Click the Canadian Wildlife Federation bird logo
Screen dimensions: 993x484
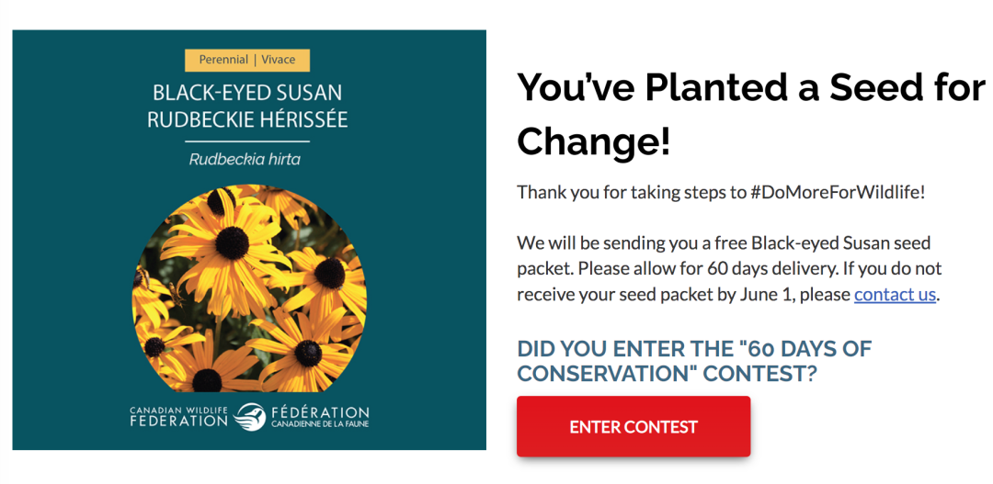[249, 417]
